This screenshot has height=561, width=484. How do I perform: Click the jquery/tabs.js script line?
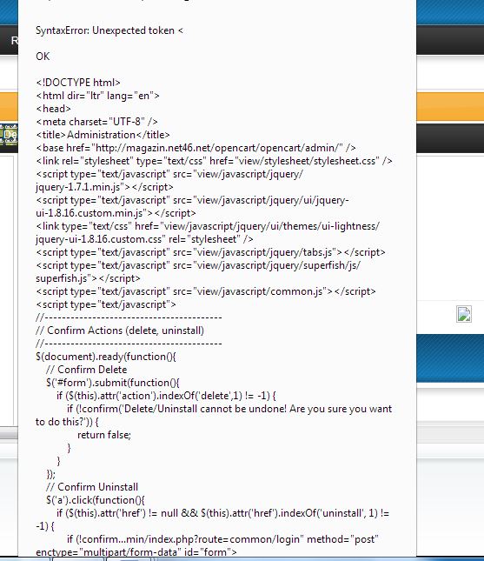pyautogui.click(x=210, y=252)
